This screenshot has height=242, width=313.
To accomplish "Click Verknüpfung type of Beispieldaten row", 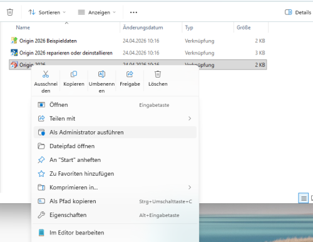I will [x=200, y=41].
